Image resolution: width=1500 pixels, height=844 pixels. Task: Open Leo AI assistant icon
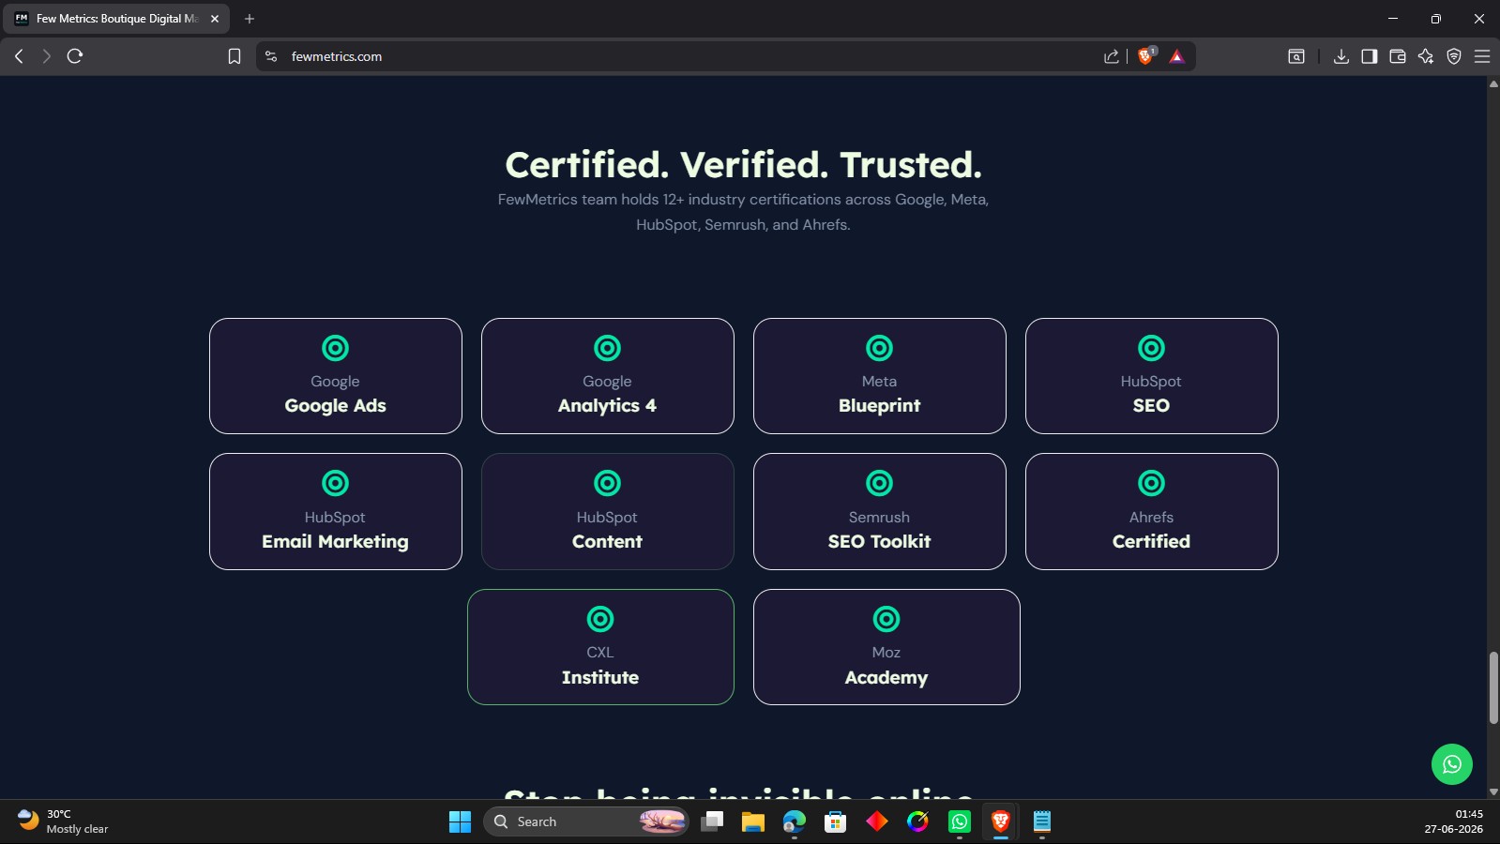(1426, 56)
